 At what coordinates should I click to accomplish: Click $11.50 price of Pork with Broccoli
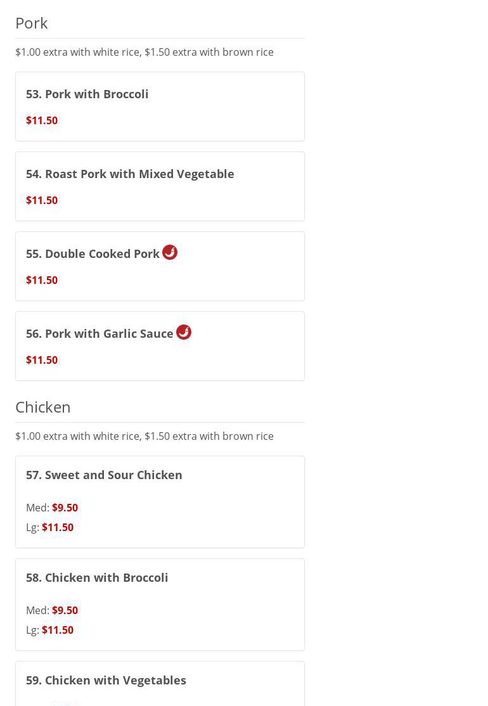coord(42,120)
